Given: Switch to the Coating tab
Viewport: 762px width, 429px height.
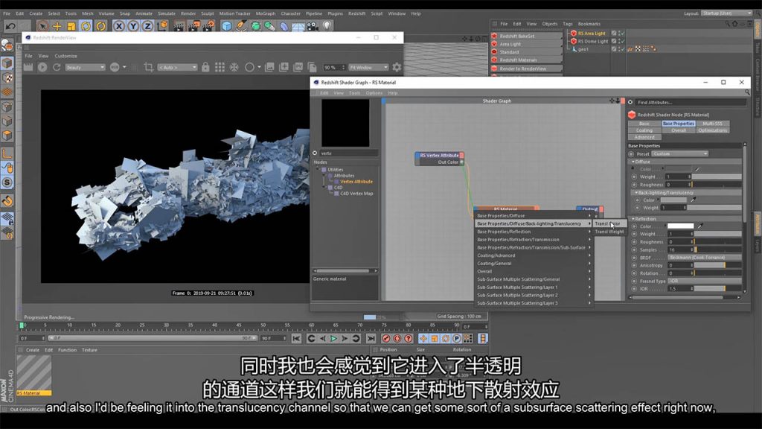Looking at the screenshot, I should (x=644, y=130).
